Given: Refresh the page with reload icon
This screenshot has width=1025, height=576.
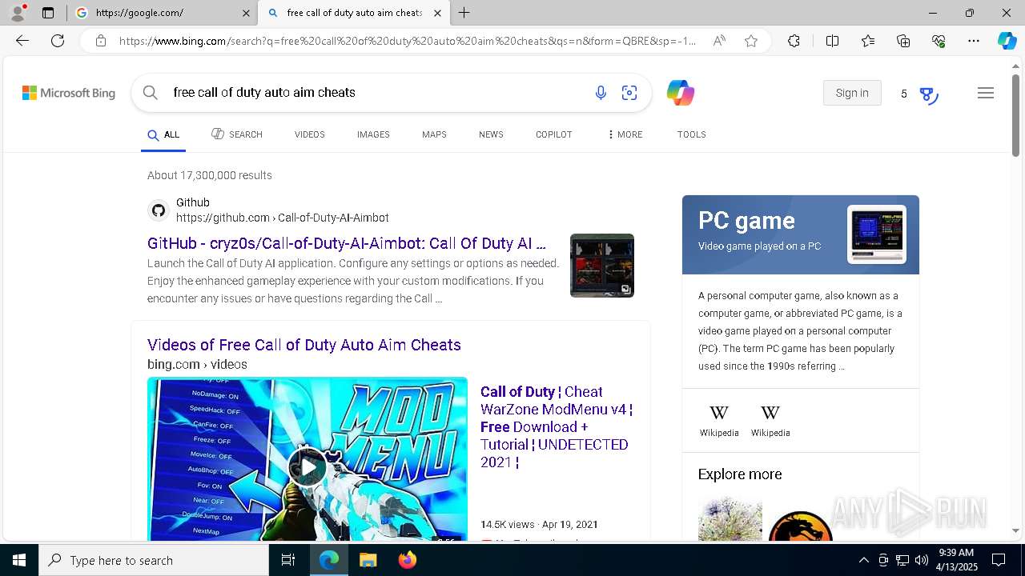Looking at the screenshot, I should point(58,41).
